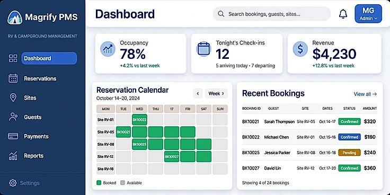Click the Site RV-12 calendar row label
The height and width of the screenshot is (195, 390).
[105, 157]
